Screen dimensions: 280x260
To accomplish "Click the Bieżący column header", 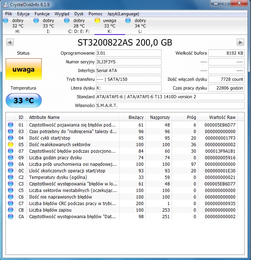I will pos(132,117).
